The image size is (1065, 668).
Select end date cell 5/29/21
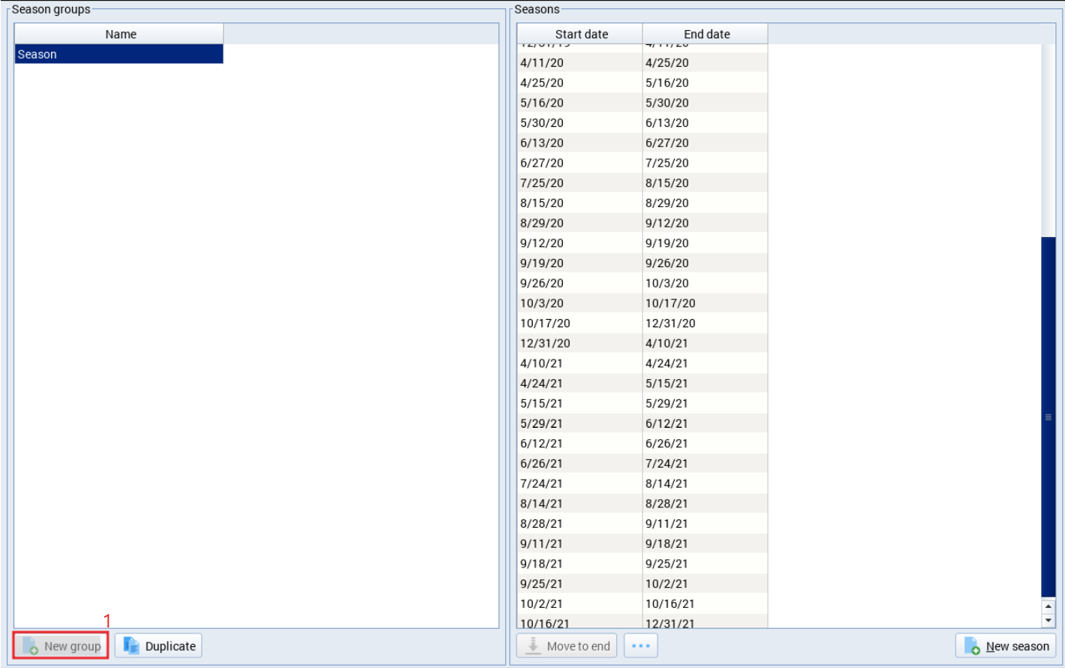(705, 403)
